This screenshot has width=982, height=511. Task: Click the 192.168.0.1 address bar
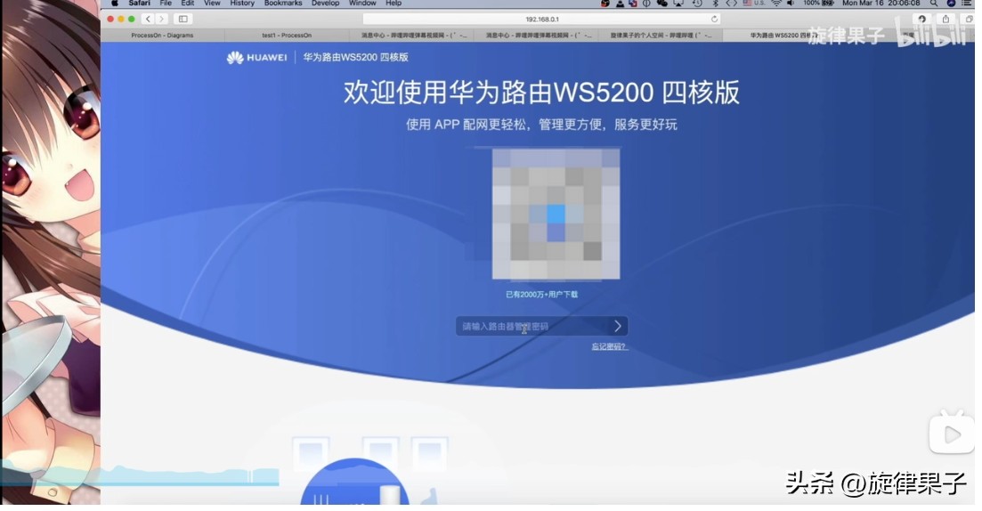coord(543,19)
